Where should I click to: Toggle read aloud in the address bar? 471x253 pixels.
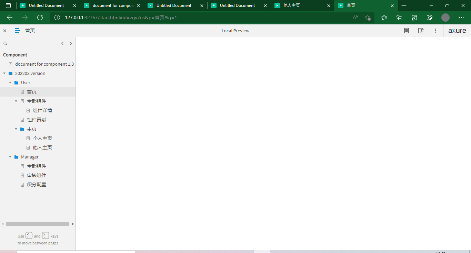point(355,18)
